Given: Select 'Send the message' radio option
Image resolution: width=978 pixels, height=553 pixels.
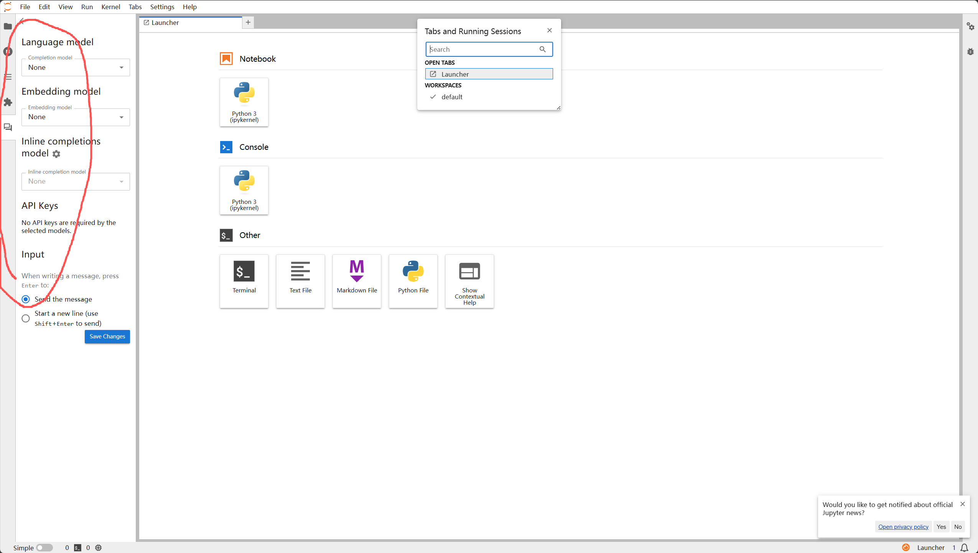Looking at the screenshot, I should 26,299.
